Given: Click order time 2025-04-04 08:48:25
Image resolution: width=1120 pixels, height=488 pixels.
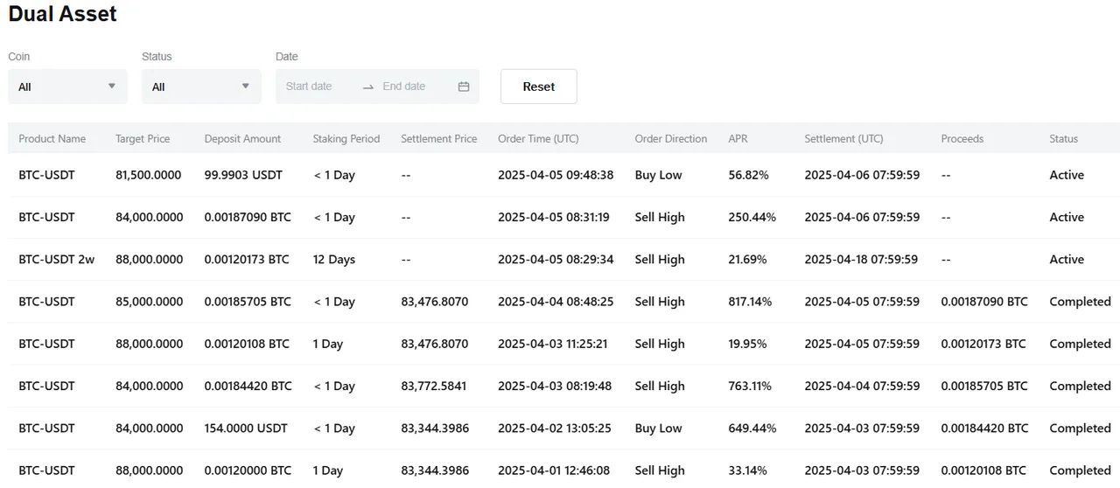Looking at the screenshot, I should point(556,302).
